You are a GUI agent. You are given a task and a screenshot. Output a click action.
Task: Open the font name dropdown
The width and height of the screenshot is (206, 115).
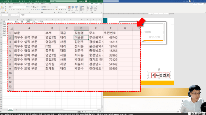click(x=22, y=7)
